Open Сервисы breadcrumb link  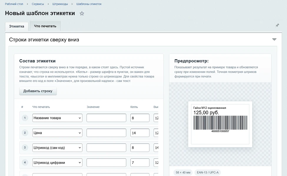38,4
